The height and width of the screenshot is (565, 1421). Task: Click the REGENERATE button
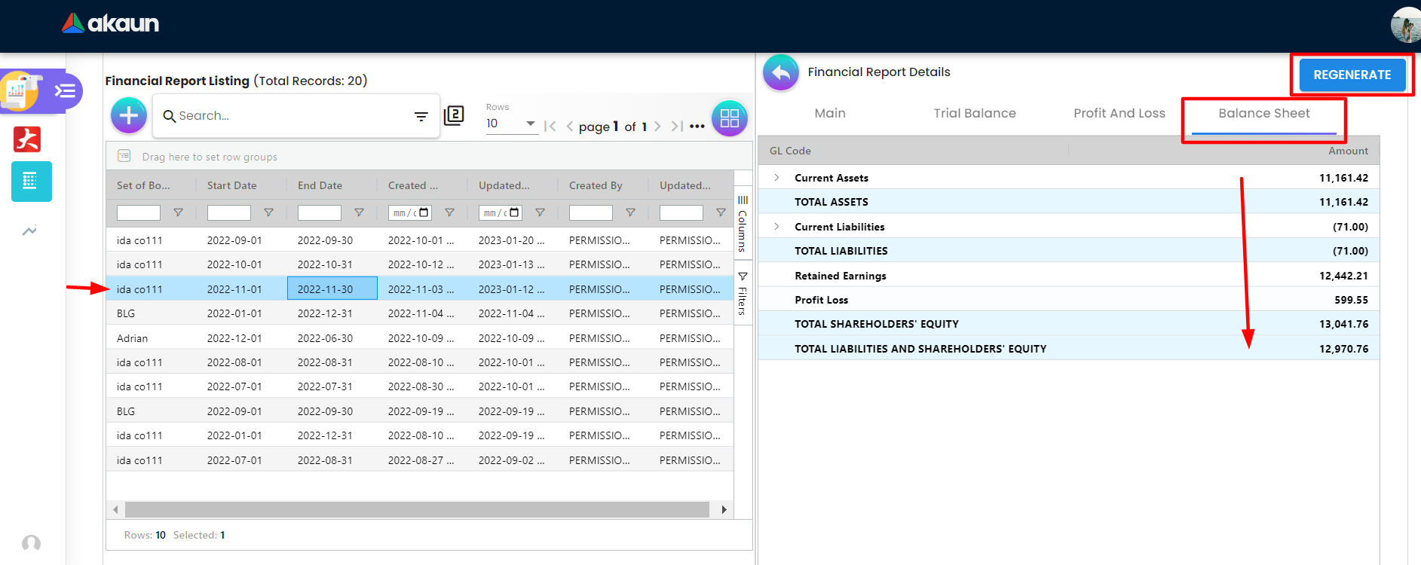pos(1352,75)
